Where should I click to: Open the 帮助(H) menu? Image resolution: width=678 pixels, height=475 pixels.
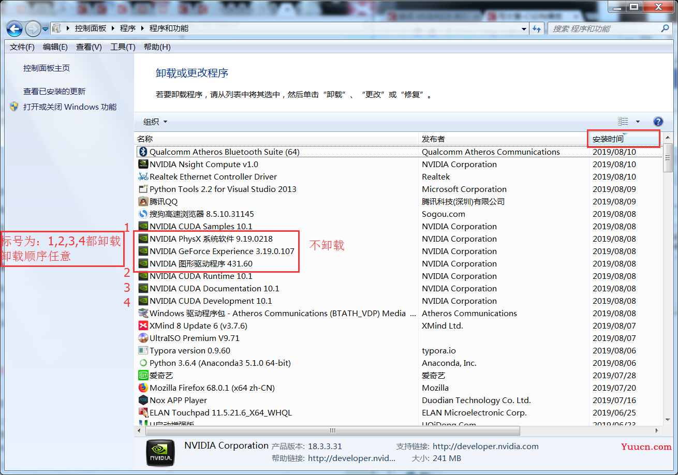pyautogui.click(x=157, y=47)
